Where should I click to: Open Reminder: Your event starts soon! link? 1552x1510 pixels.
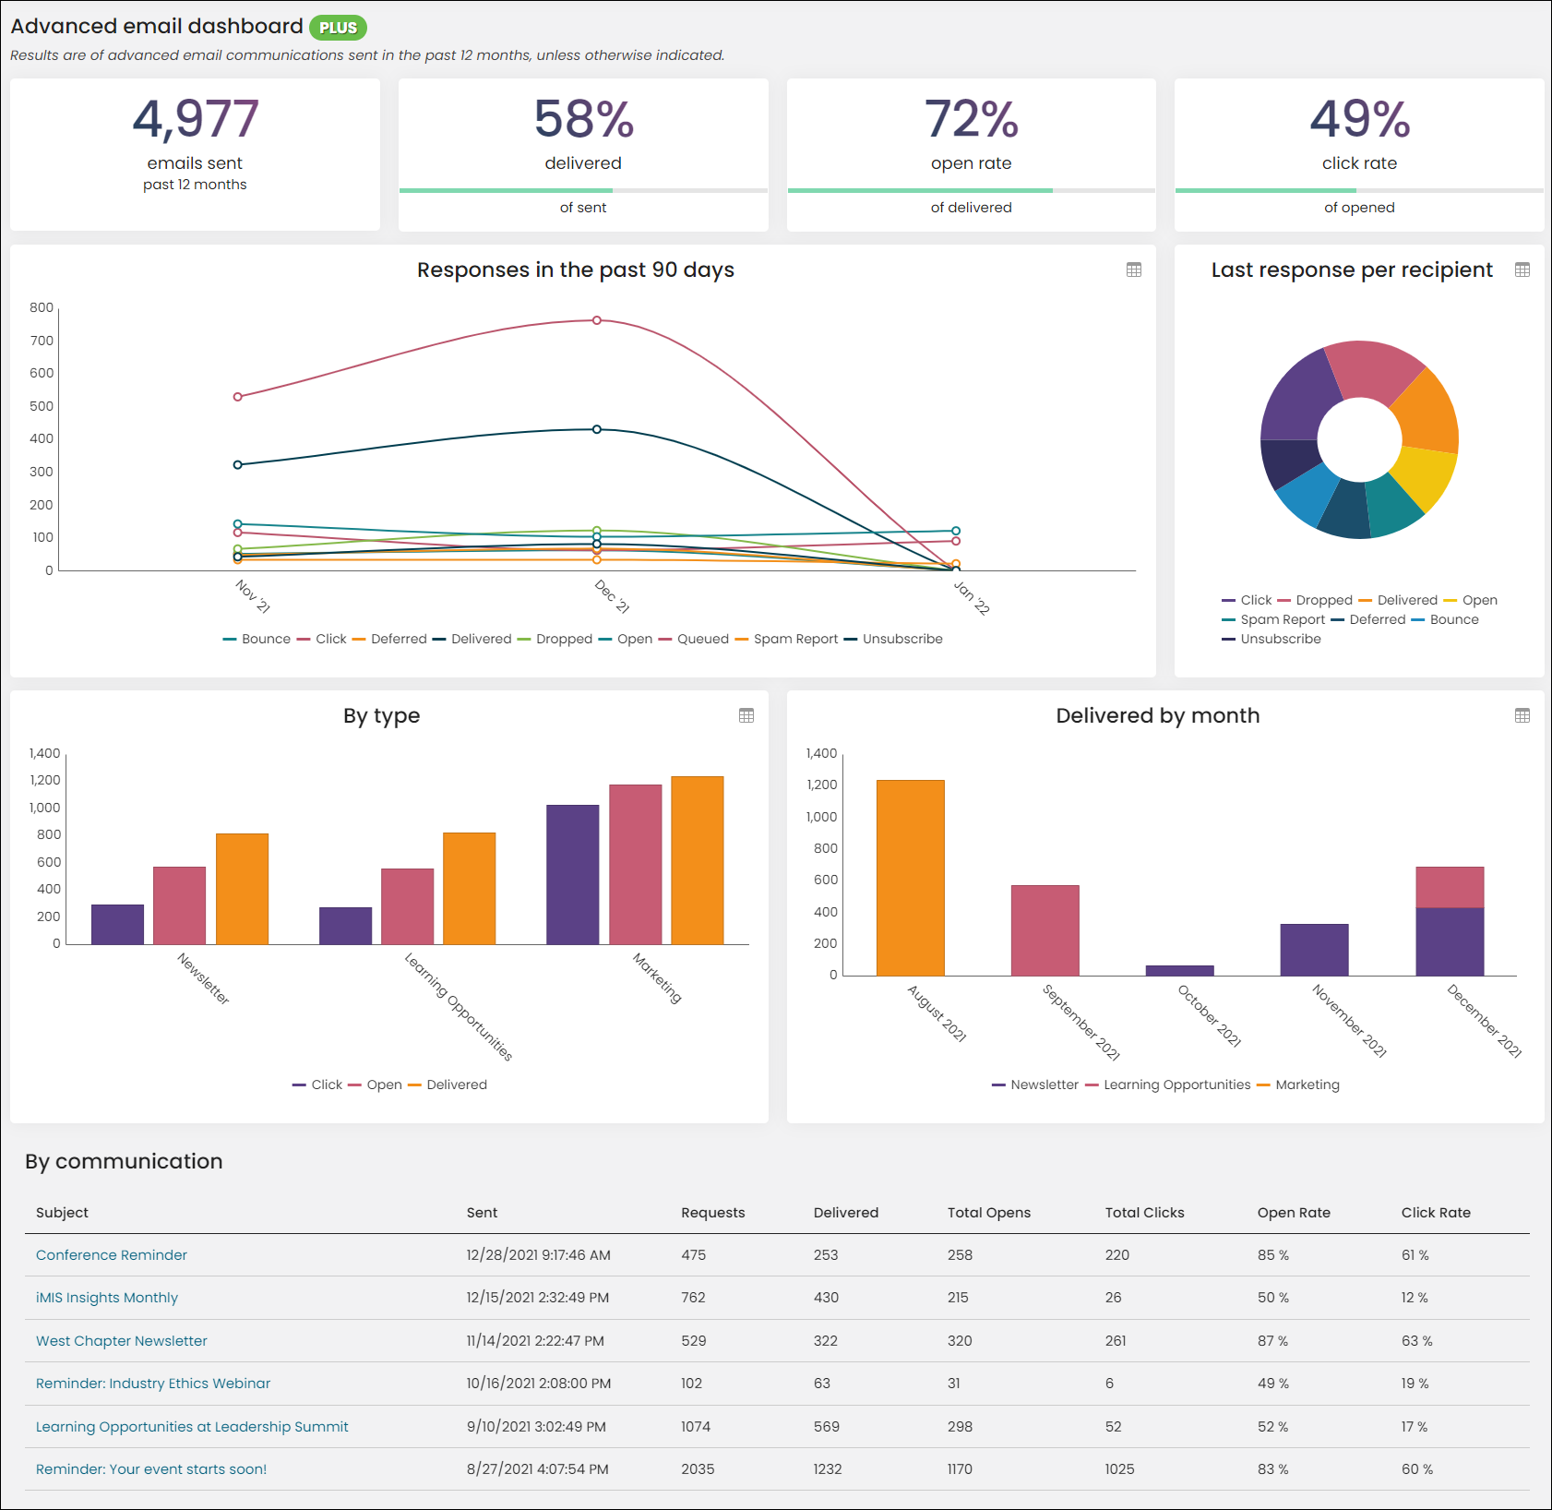click(x=151, y=1469)
